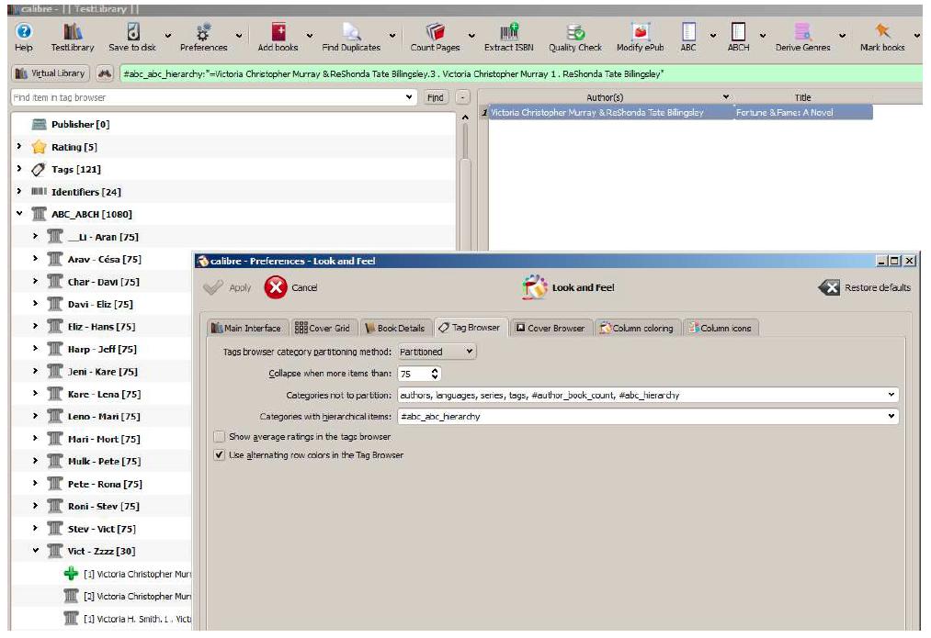Open the Add books dropdown arrow
The height and width of the screenshot is (638, 931).
point(310,36)
